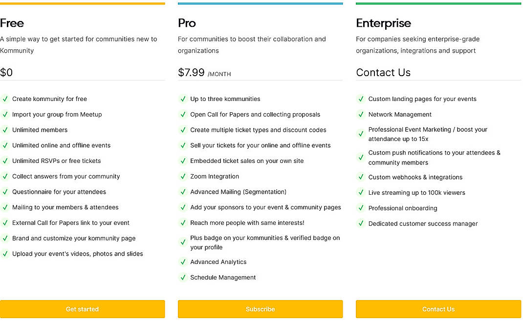Select the Pro plan heading
The height and width of the screenshot is (322, 523).
(x=187, y=23)
